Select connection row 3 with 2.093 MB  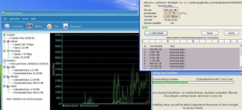tap(191, 55)
